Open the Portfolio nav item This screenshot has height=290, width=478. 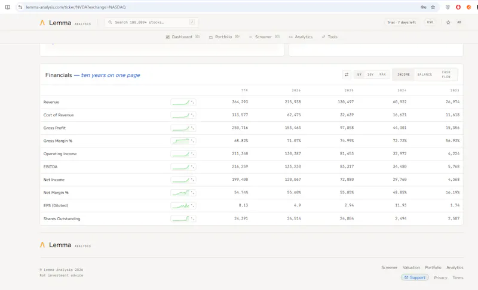tap(223, 37)
